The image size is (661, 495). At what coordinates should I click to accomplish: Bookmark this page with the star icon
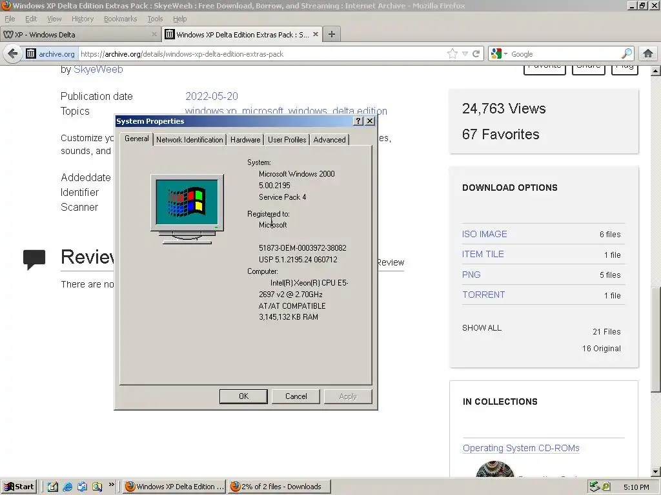point(452,53)
